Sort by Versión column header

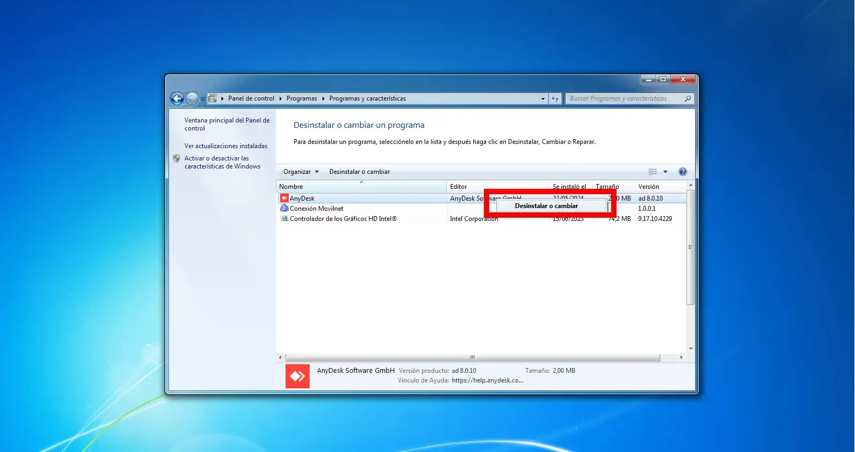(x=660, y=187)
